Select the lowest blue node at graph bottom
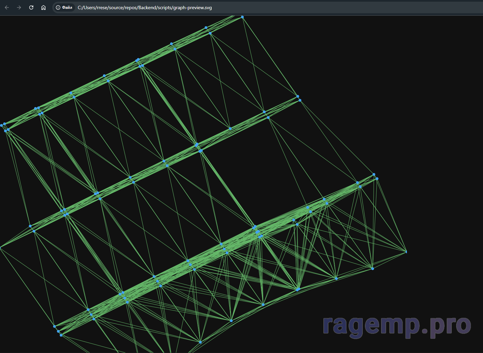483x353 pixels. tap(200, 342)
